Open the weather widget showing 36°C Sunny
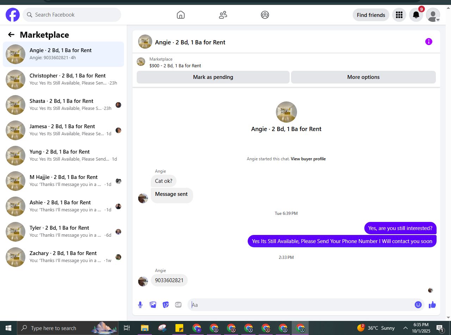 coord(376,328)
